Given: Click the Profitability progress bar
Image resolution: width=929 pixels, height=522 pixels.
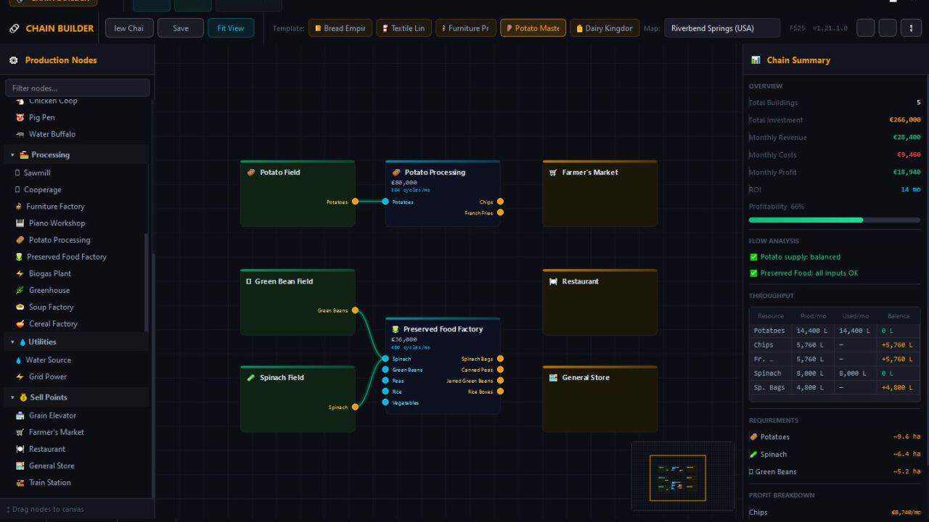Looking at the screenshot, I should [x=835, y=220].
